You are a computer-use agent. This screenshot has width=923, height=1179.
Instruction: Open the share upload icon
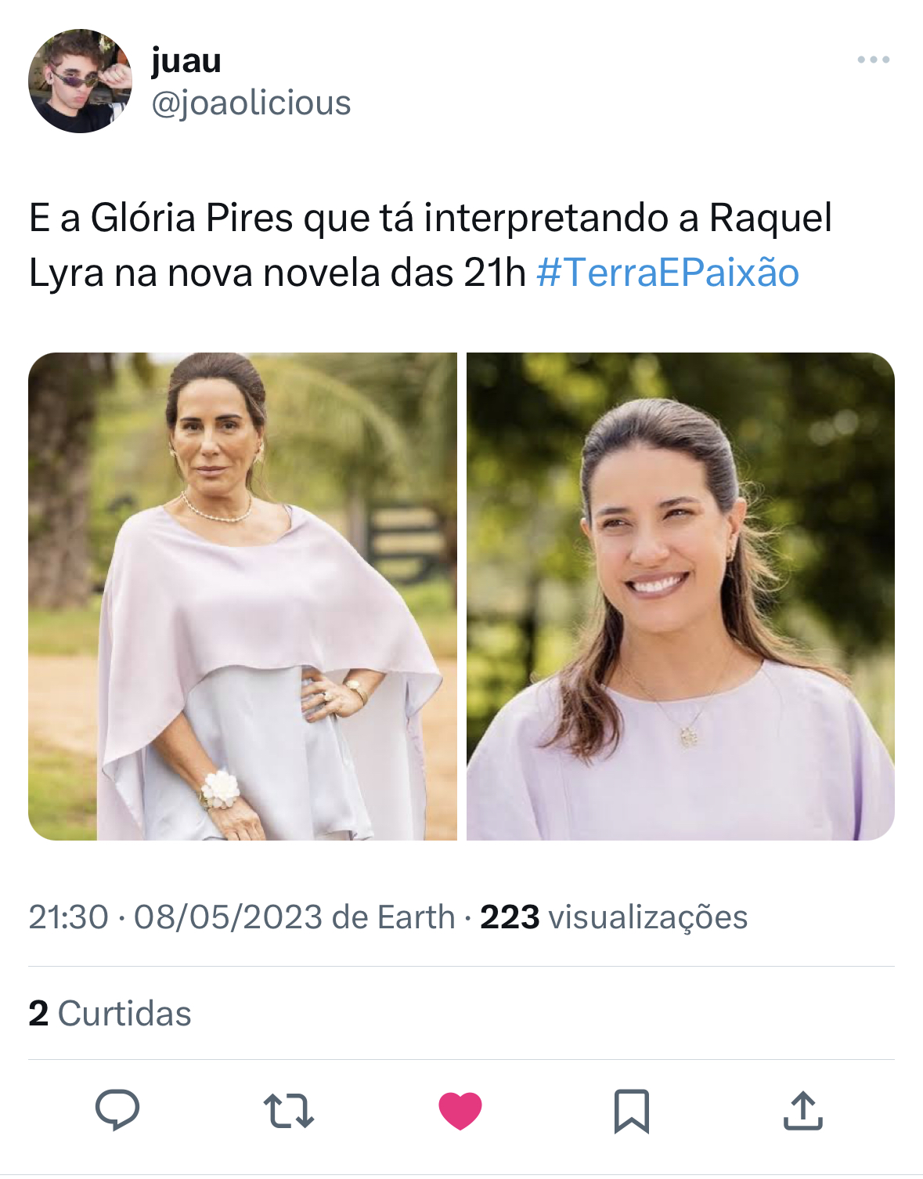(803, 1110)
